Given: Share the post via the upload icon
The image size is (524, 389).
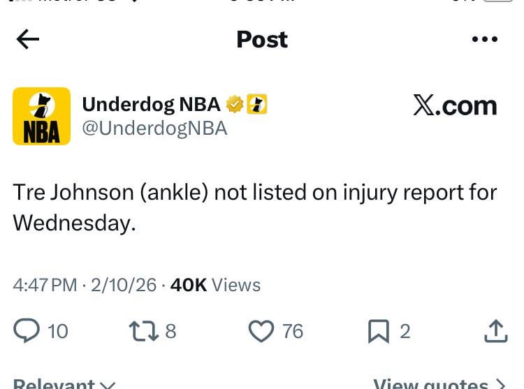Looking at the screenshot, I should point(495,331).
